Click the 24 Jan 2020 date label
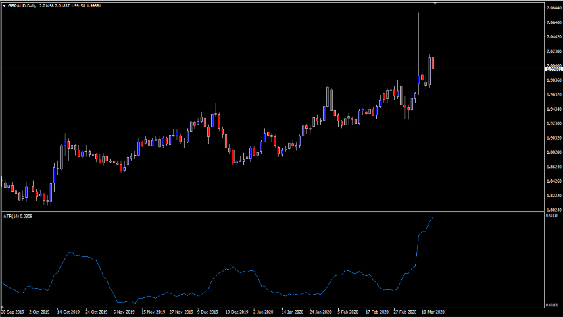The image size is (563, 317). 320,312
